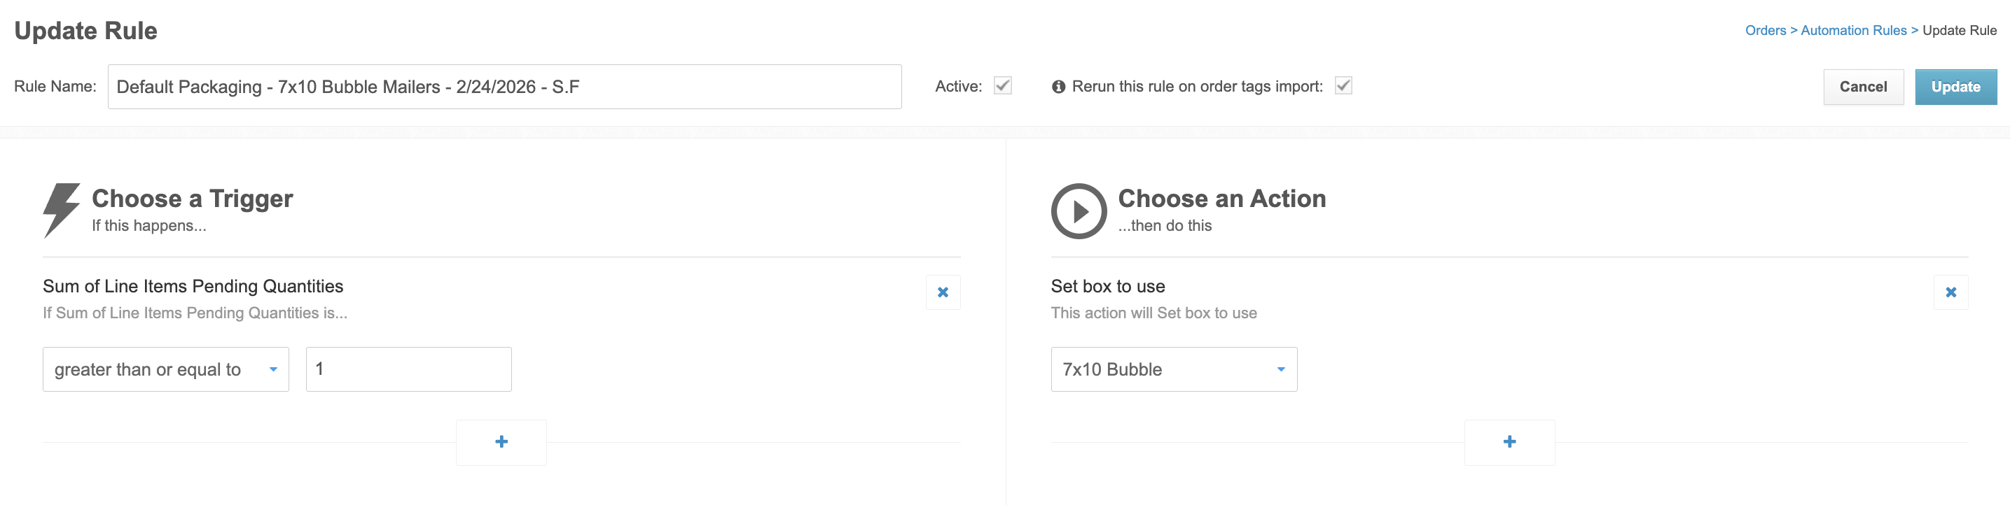The image size is (2010, 505).
Task: Click the lightning bolt trigger icon
Action: (61, 211)
